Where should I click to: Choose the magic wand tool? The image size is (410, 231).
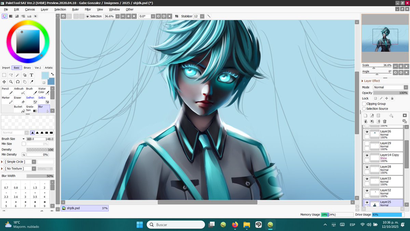click(18, 75)
